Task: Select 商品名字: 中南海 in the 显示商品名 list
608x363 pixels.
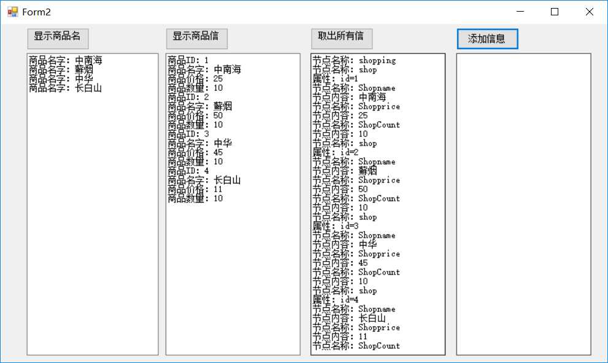Action: [x=66, y=61]
